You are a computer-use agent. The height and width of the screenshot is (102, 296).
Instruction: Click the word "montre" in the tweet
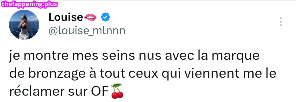coord(46,56)
